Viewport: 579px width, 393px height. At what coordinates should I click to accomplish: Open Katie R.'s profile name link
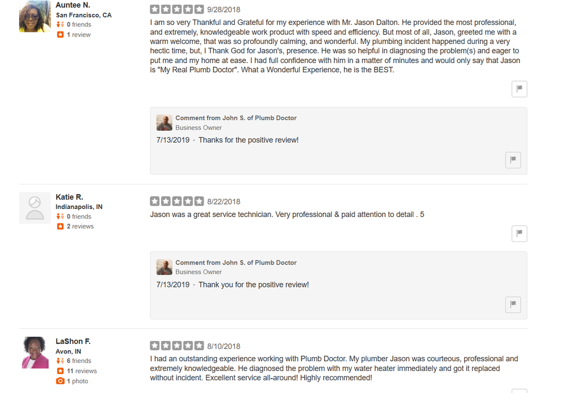69,197
